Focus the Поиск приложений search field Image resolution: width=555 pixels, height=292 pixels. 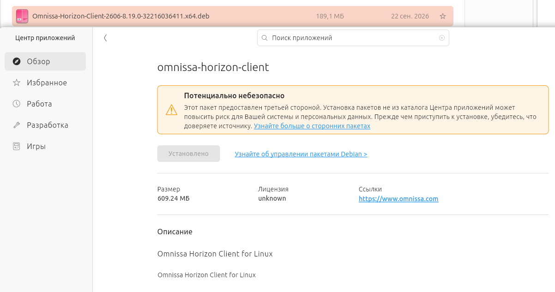point(353,38)
